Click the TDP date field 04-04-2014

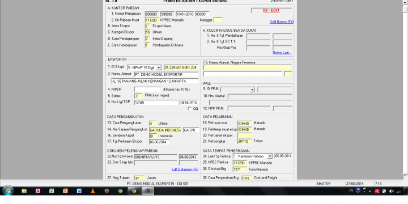[189, 103]
